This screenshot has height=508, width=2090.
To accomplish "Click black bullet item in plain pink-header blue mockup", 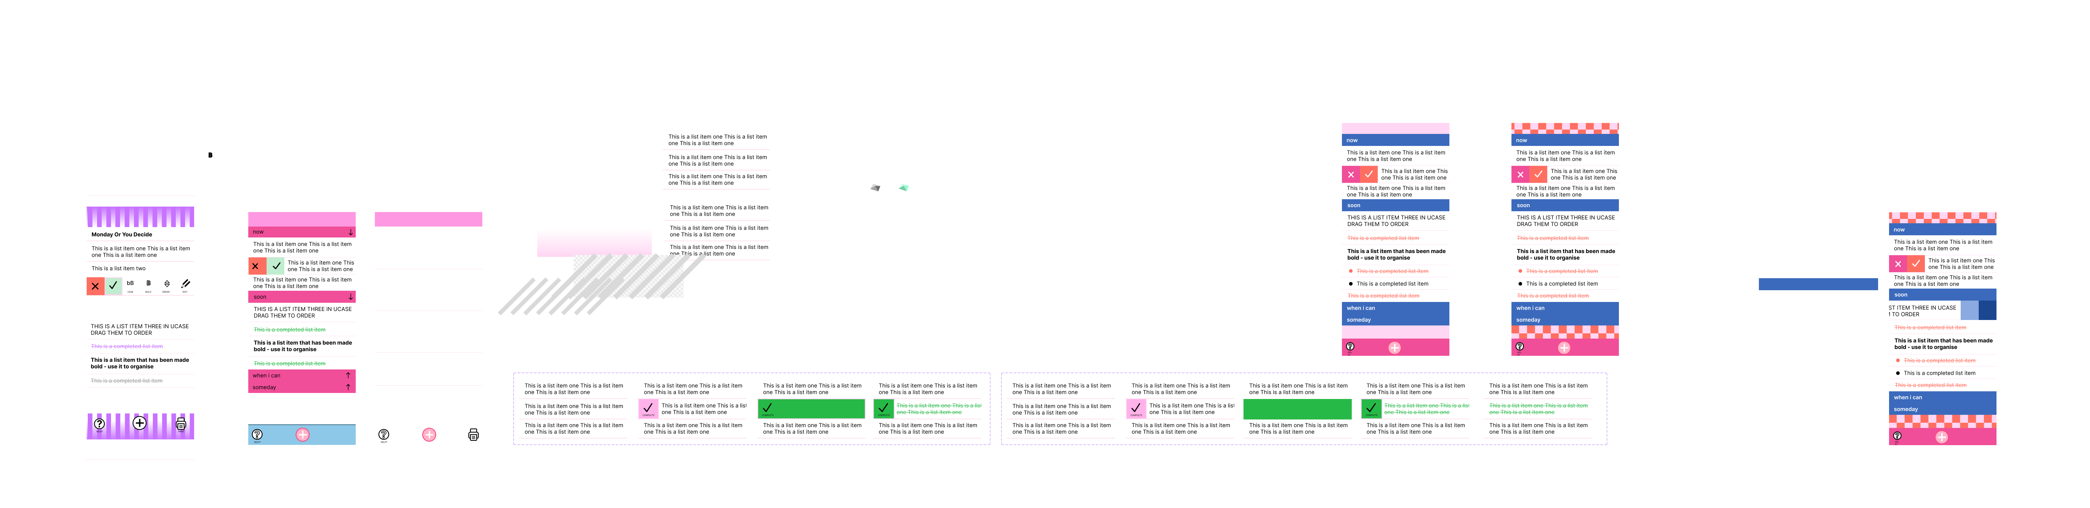I will pyautogui.click(x=1389, y=284).
